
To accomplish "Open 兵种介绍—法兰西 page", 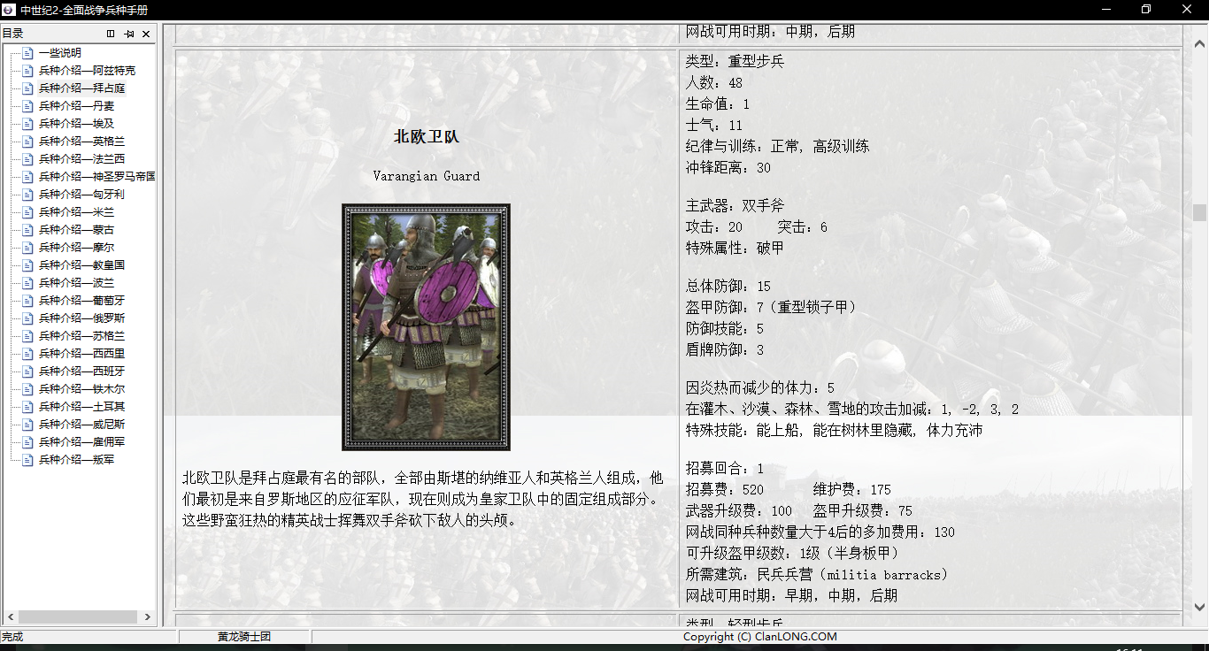I will click(82, 159).
